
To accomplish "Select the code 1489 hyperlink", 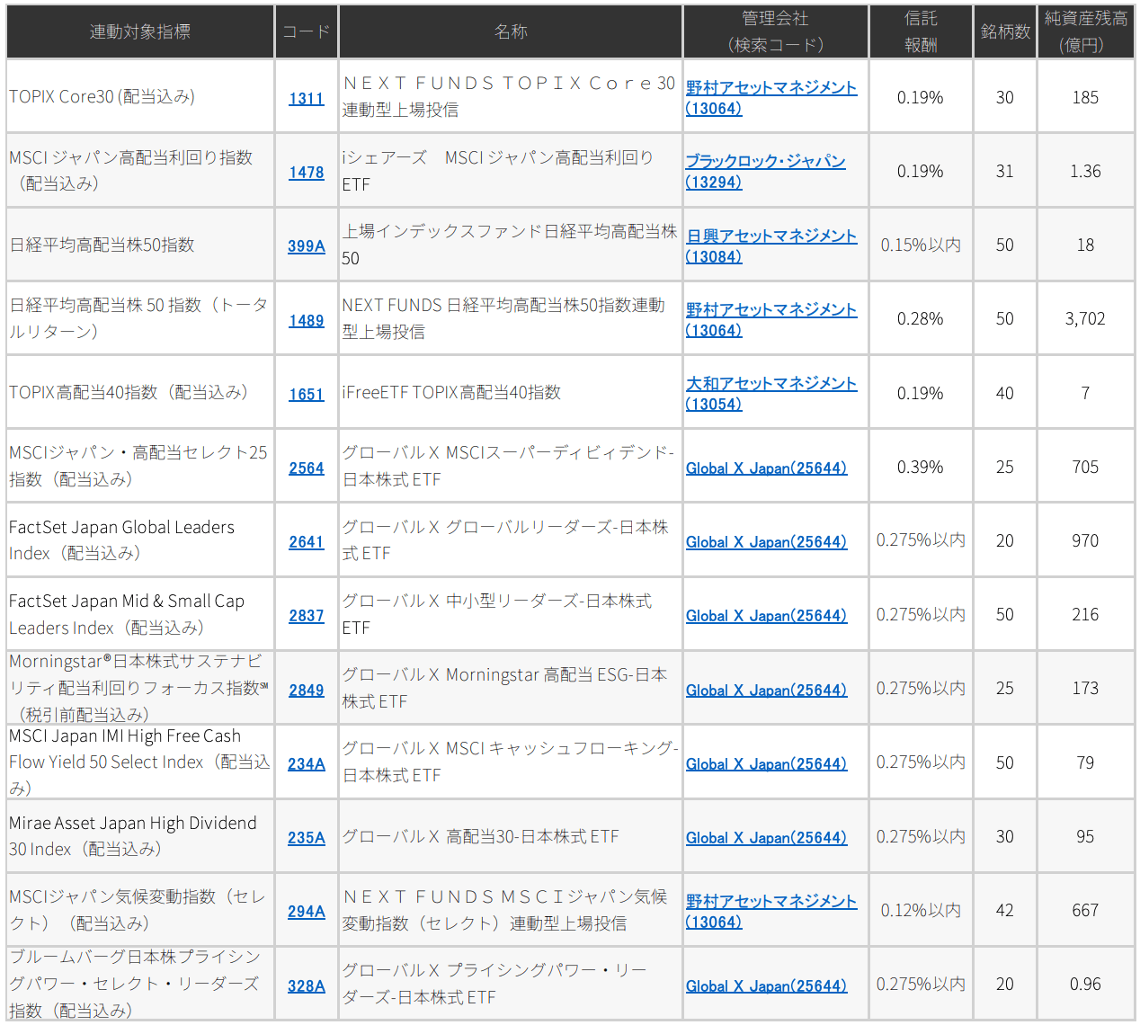I will pos(306,320).
